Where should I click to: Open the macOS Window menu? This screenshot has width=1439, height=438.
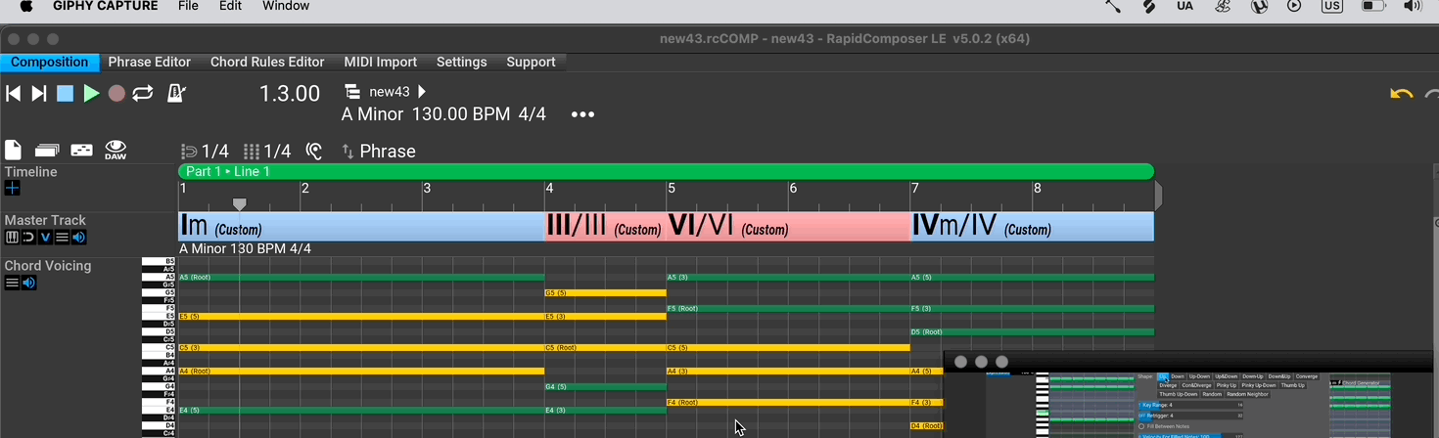pyautogui.click(x=286, y=6)
